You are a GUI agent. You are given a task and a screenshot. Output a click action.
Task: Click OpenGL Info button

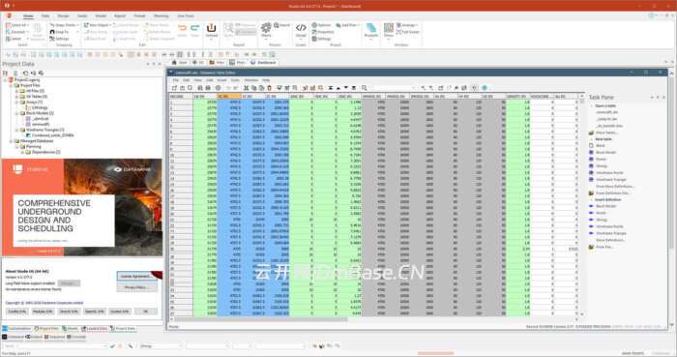94,312
